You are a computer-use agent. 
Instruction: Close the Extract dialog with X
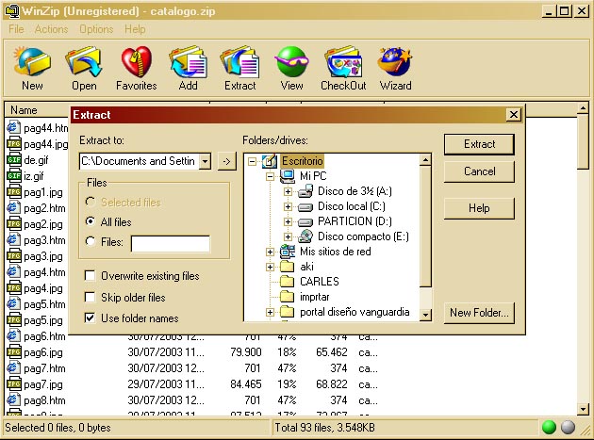click(x=514, y=114)
